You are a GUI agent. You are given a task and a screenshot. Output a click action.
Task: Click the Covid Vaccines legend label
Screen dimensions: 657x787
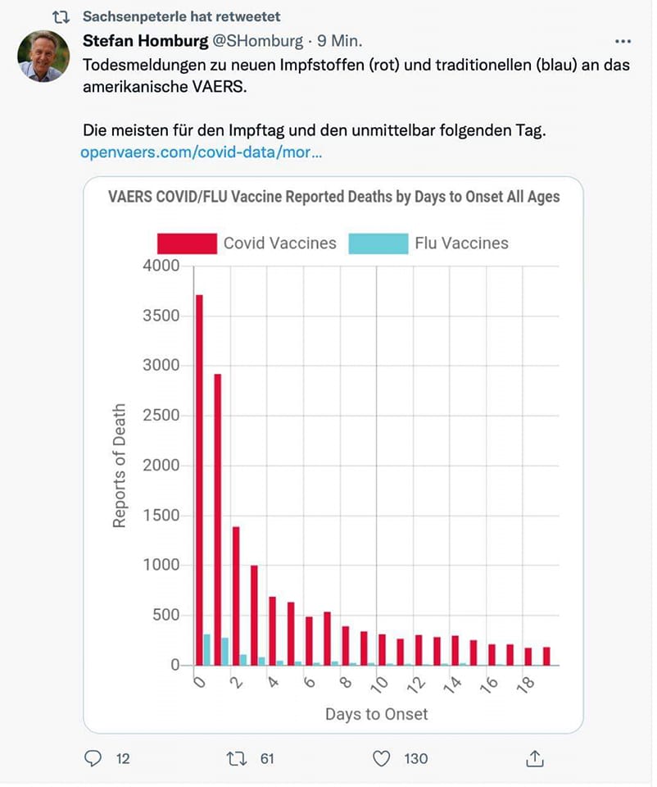click(x=280, y=243)
